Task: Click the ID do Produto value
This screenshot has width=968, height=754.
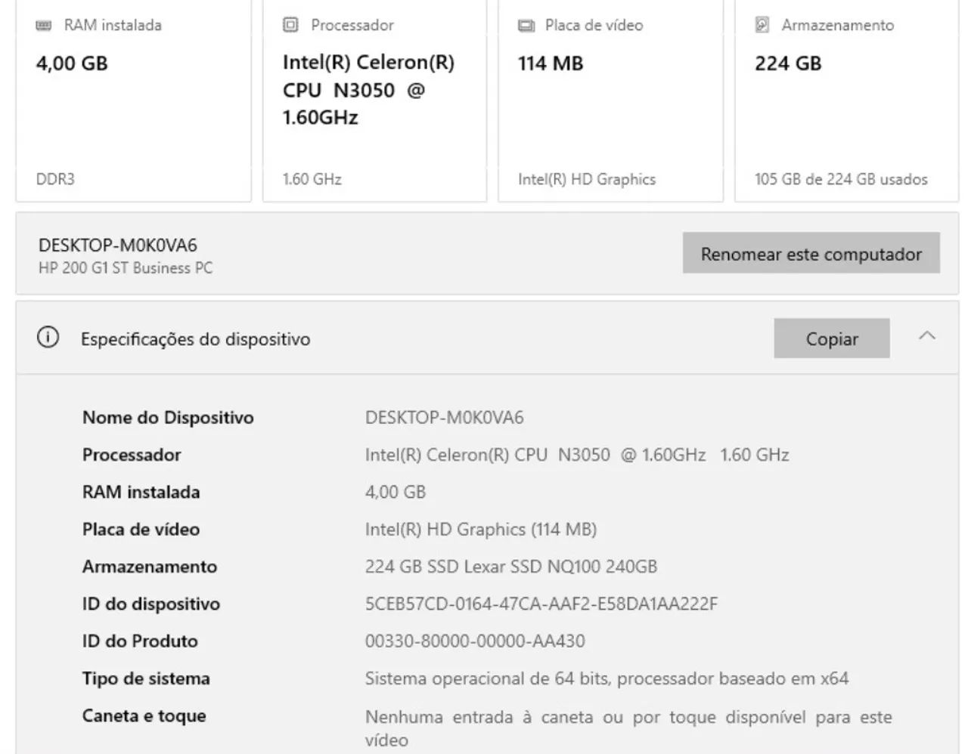Action: (x=475, y=641)
